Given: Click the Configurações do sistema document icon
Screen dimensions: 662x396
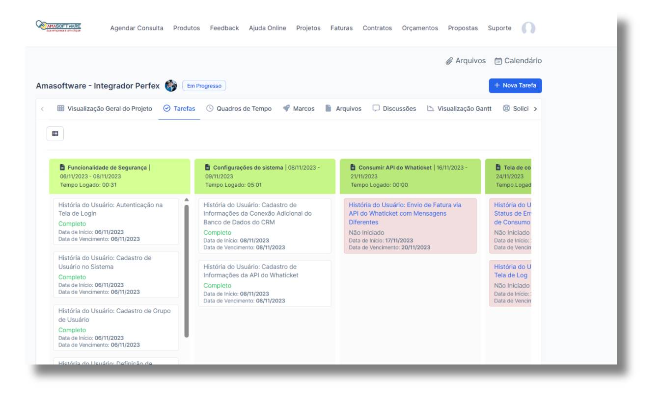Looking at the screenshot, I should (208, 167).
